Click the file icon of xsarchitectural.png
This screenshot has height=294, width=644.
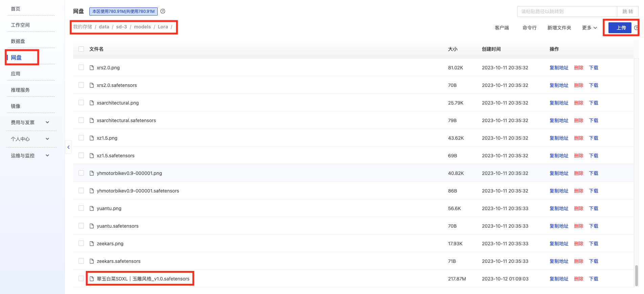pos(91,103)
